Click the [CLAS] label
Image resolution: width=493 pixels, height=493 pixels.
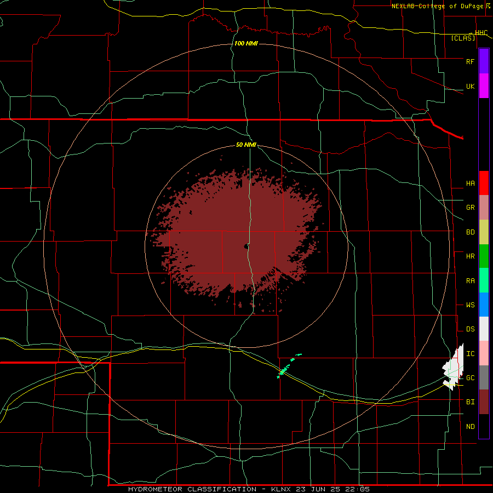pyautogui.click(x=463, y=38)
